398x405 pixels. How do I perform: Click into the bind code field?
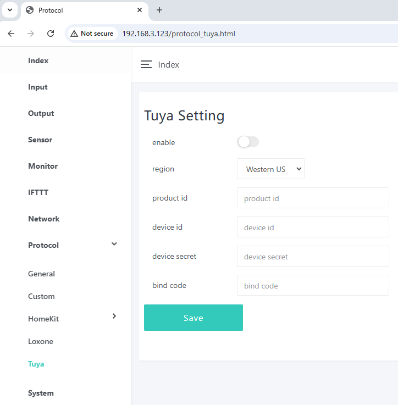313,286
